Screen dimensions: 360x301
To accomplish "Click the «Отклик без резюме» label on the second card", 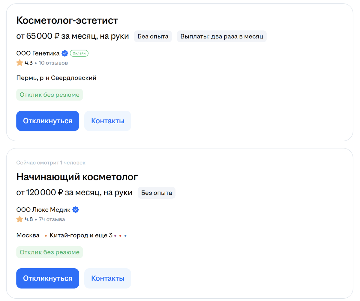I will [49, 252].
